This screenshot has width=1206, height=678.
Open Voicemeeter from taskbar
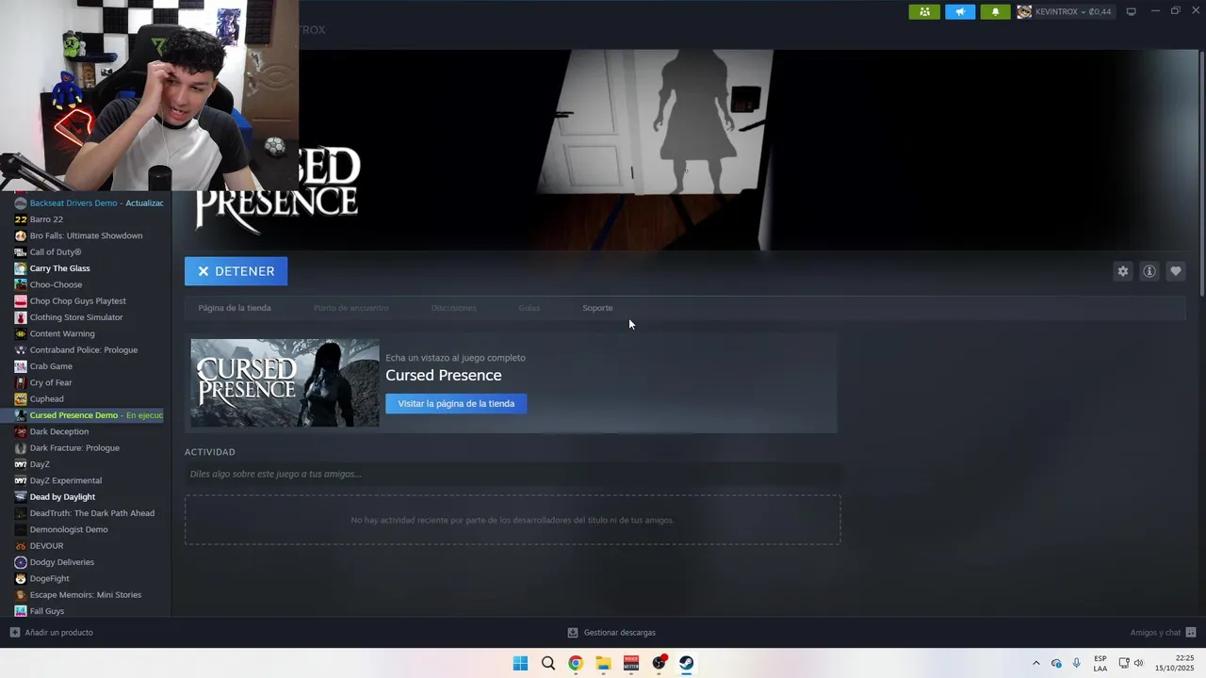point(631,663)
